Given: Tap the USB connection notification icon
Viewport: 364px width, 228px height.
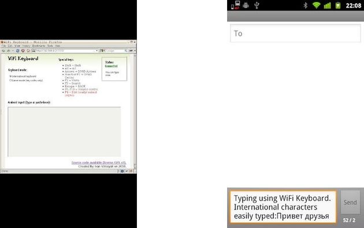Looking at the screenshot, I should (x=257, y=5).
